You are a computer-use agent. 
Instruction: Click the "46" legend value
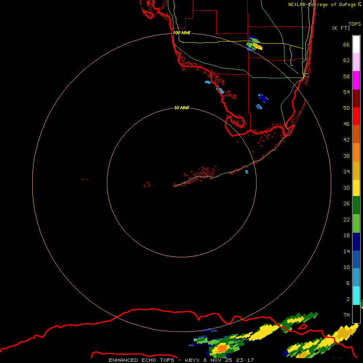click(x=346, y=124)
